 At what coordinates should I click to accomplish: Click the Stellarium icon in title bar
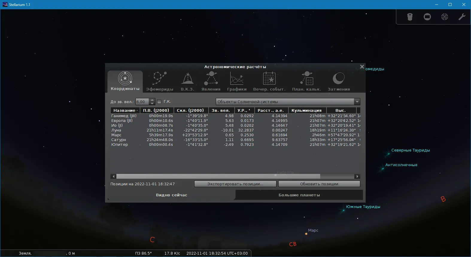point(5,4)
